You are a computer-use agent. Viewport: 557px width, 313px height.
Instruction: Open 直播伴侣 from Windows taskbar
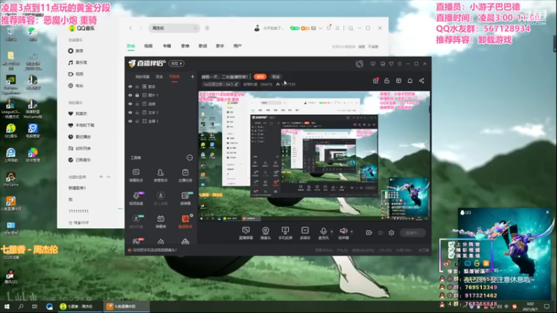coord(126,306)
